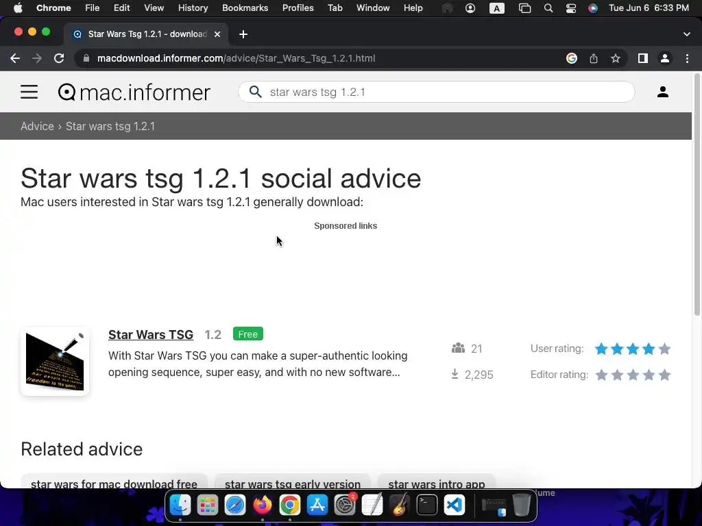Open Visual Studio Code from the Dock
Screen dimensions: 702x526
pos(454,505)
